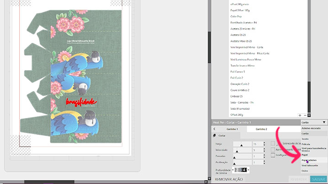Click the canvas horizontal scrollbar thumb

[x=49, y=182]
